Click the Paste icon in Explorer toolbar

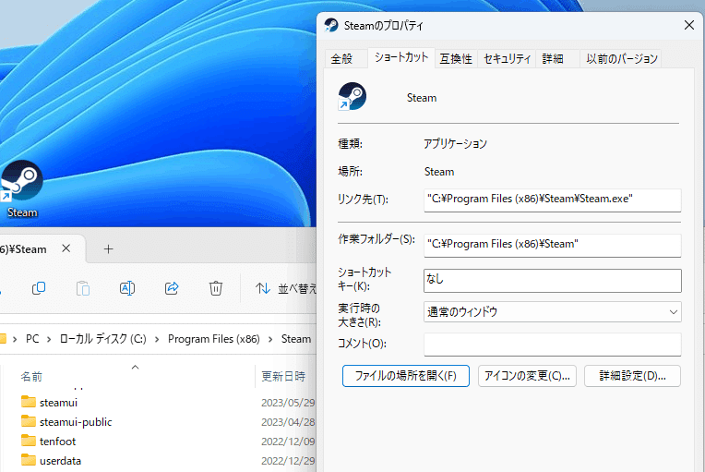(83, 288)
